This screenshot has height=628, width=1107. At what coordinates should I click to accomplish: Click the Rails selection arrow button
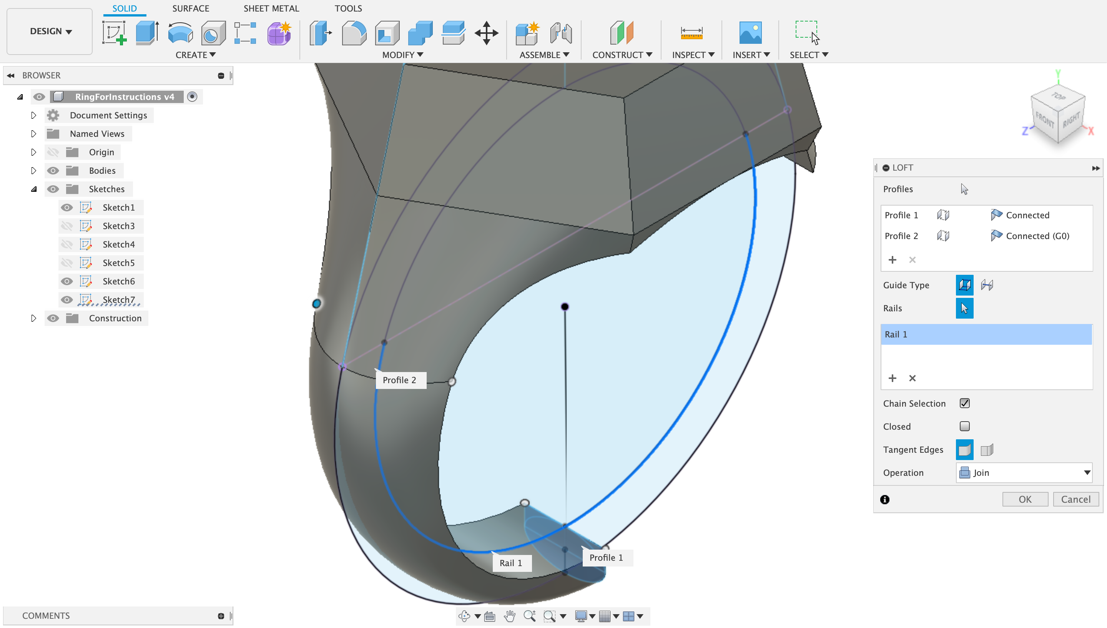pos(964,308)
